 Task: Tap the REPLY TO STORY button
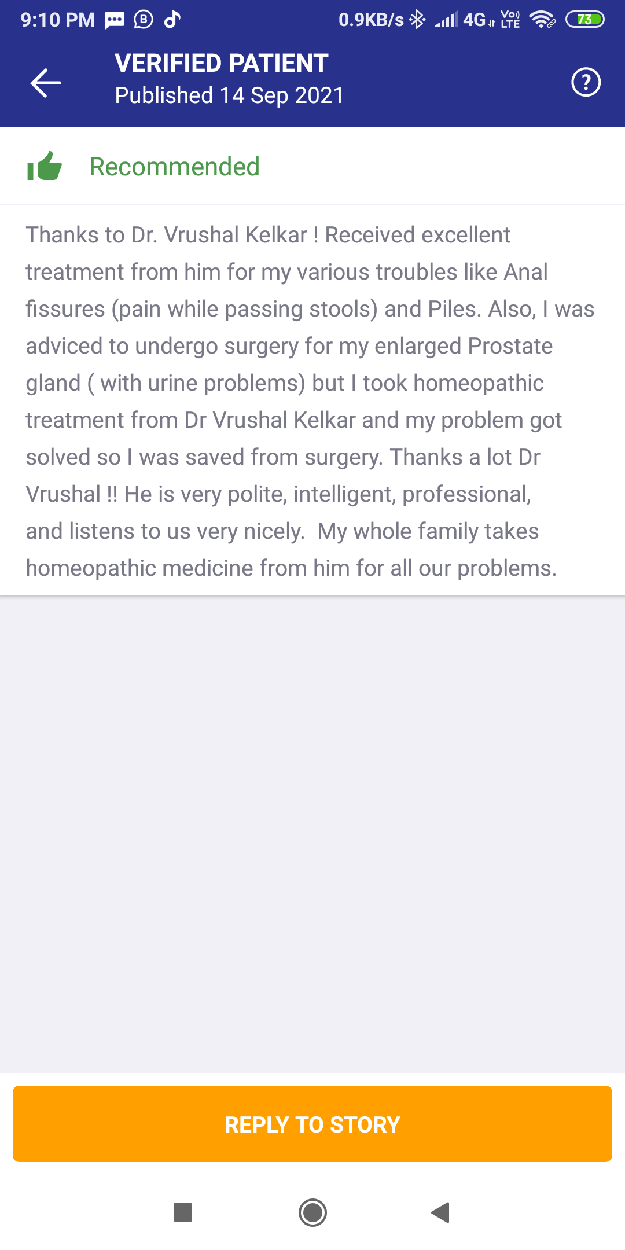[312, 1124]
